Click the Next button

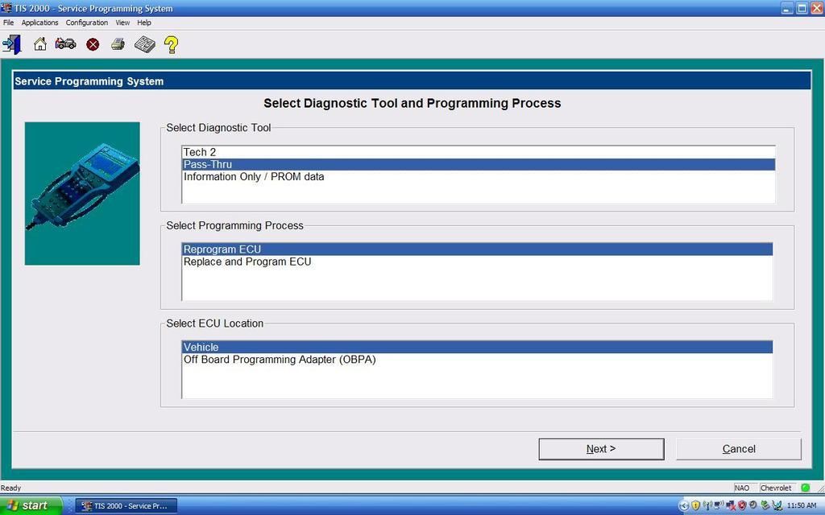pos(601,449)
